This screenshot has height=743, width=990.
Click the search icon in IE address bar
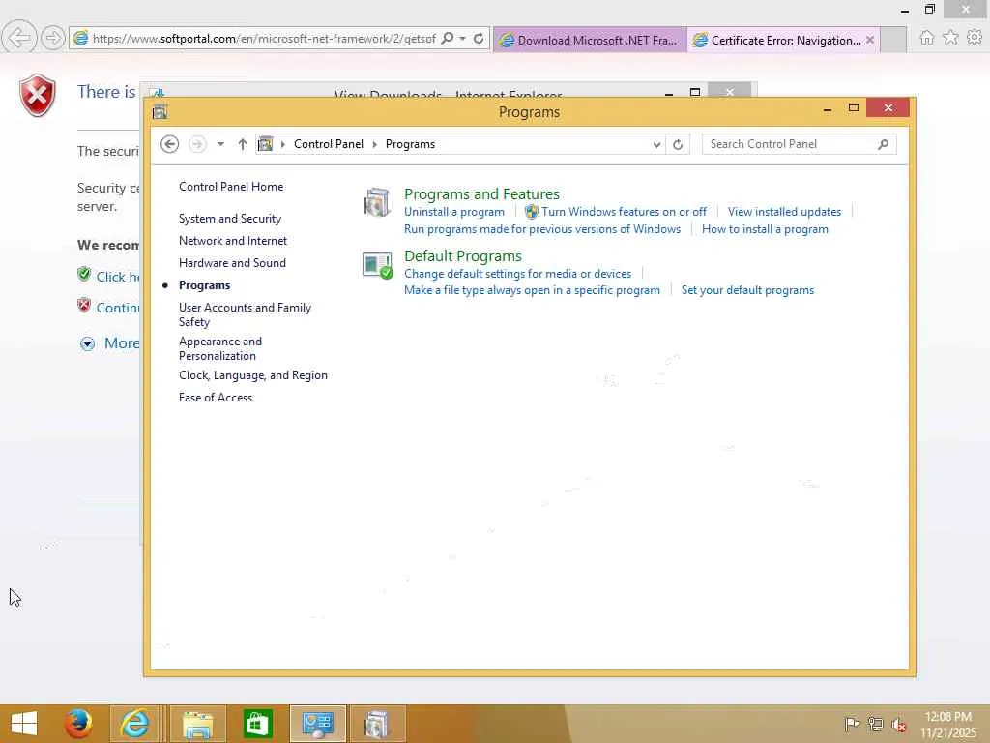(447, 38)
